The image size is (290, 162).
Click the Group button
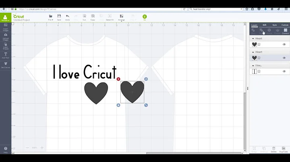254,150
